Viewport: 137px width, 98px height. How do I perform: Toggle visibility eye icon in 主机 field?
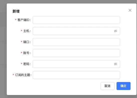[116, 31]
